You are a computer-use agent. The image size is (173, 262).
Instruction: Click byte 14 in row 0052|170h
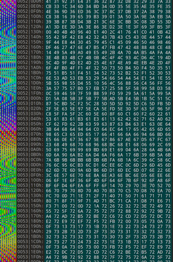coord(48,52)
